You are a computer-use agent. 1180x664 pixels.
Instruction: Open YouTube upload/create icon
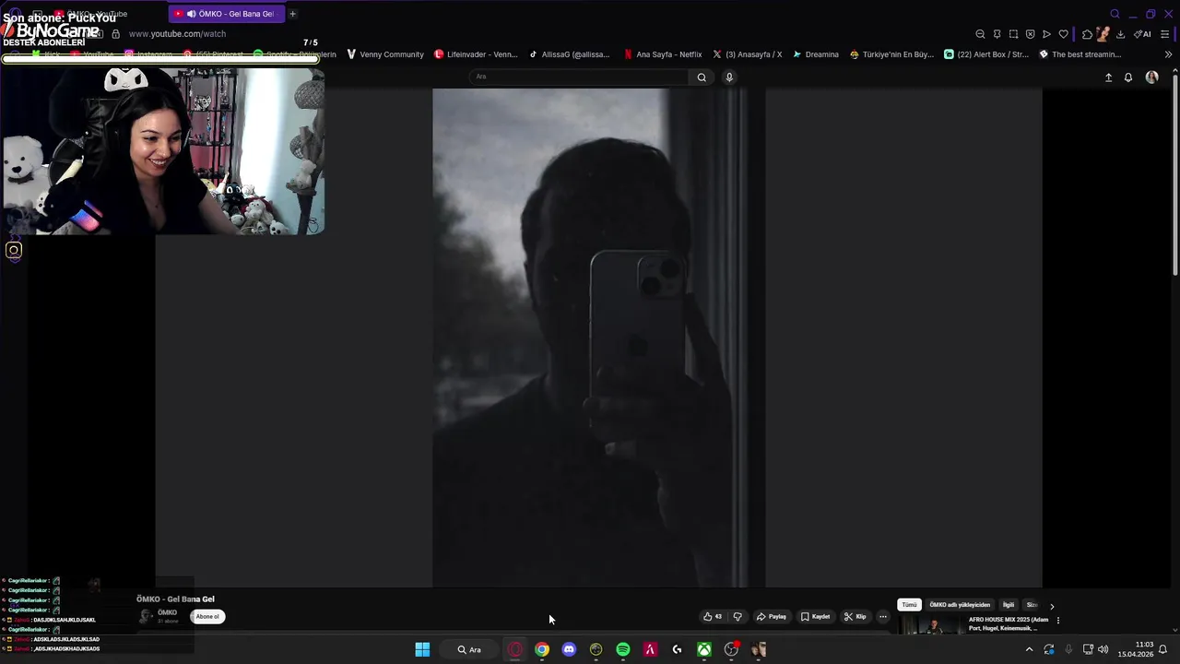coord(1108,77)
